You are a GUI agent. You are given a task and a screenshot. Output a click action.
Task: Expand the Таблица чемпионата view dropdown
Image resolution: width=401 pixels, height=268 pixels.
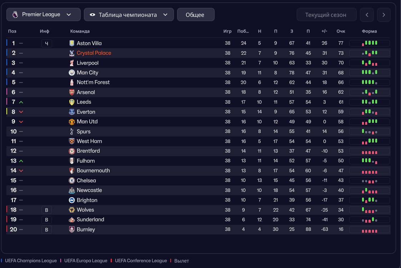click(129, 15)
